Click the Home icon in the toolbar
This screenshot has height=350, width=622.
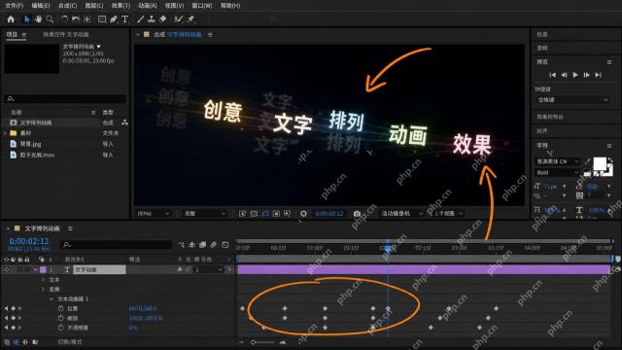click(x=11, y=19)
